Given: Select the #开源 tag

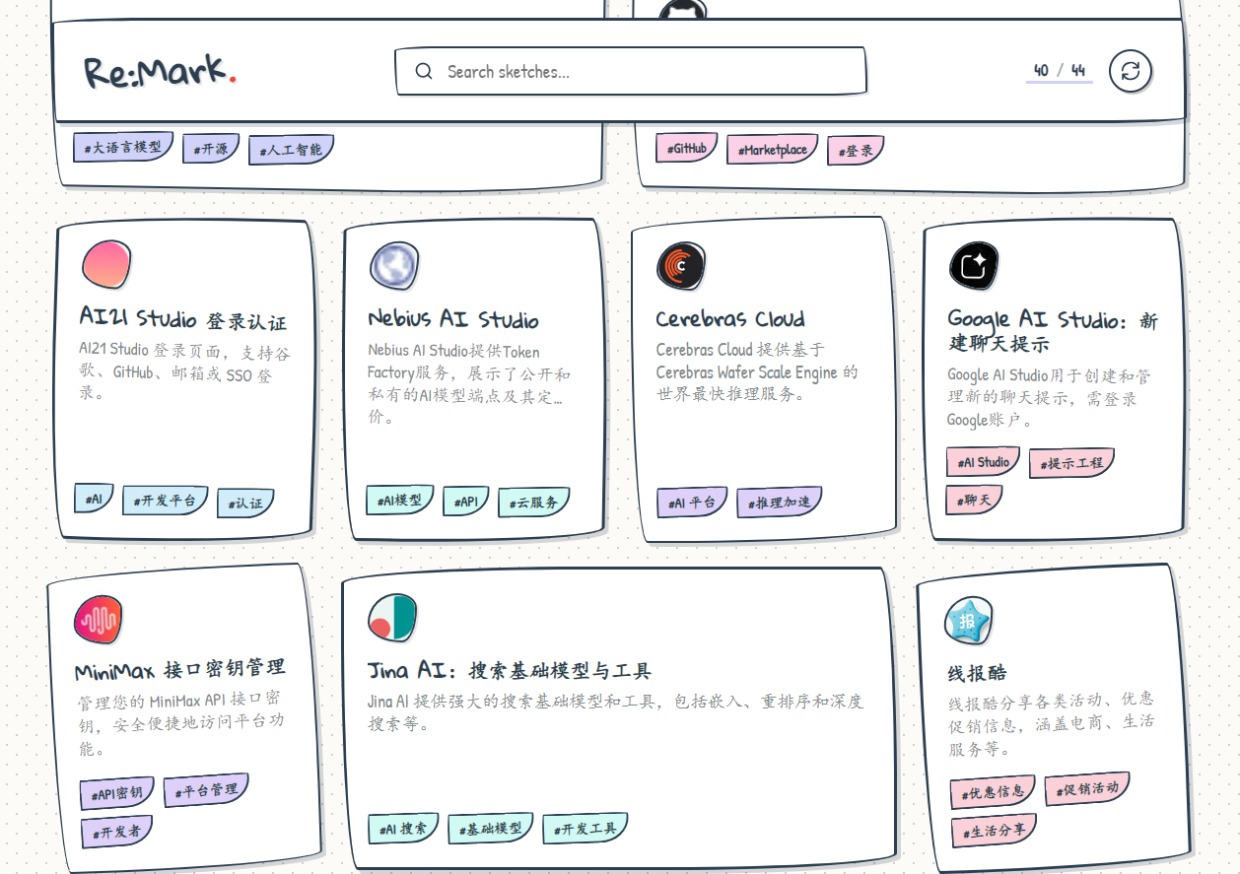Looking at the screenshot, I should click(x=211, y=149).
